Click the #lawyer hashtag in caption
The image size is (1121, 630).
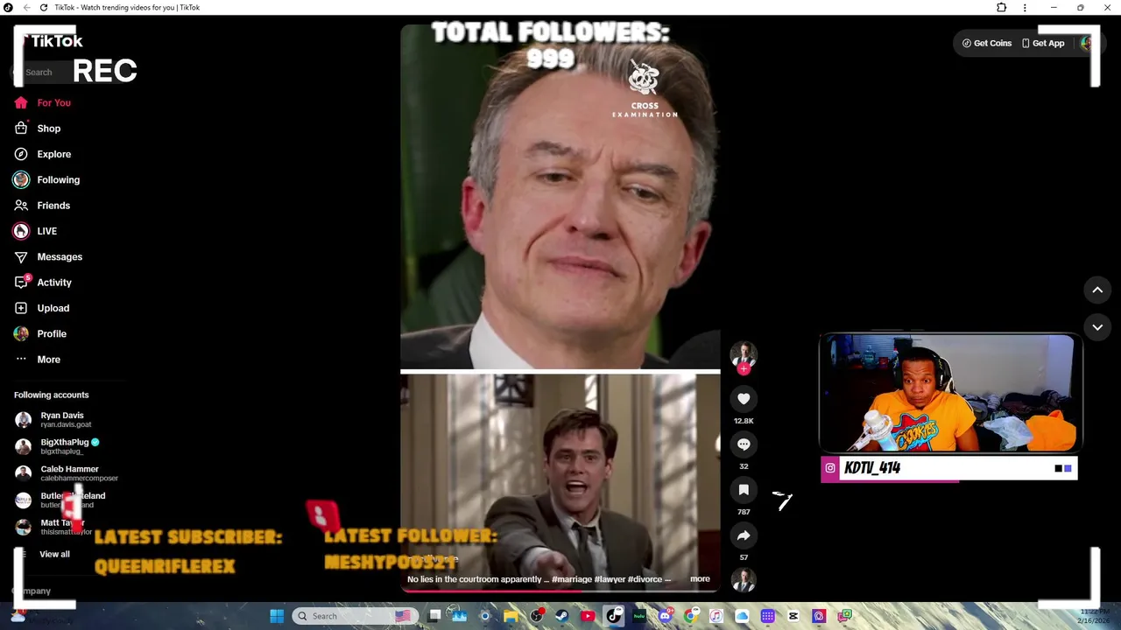tap(608, 579)
